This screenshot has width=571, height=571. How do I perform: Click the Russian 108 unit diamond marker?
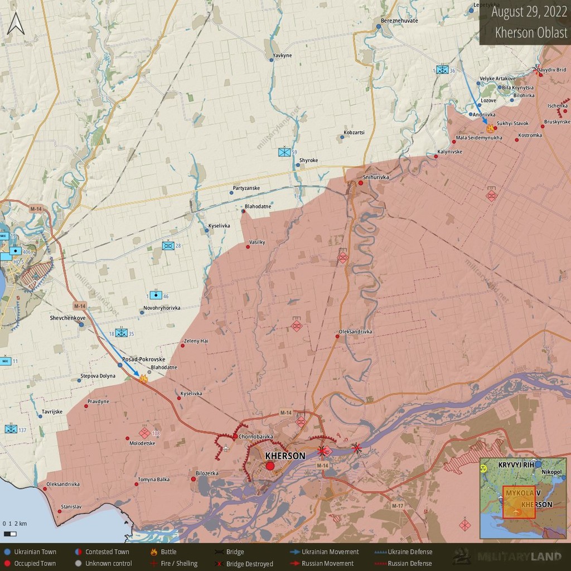(144, 433)
